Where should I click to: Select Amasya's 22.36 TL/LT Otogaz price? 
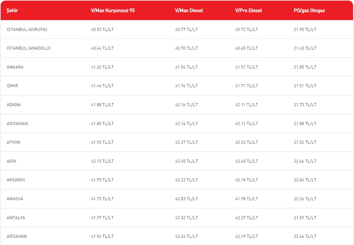point(305,199)
